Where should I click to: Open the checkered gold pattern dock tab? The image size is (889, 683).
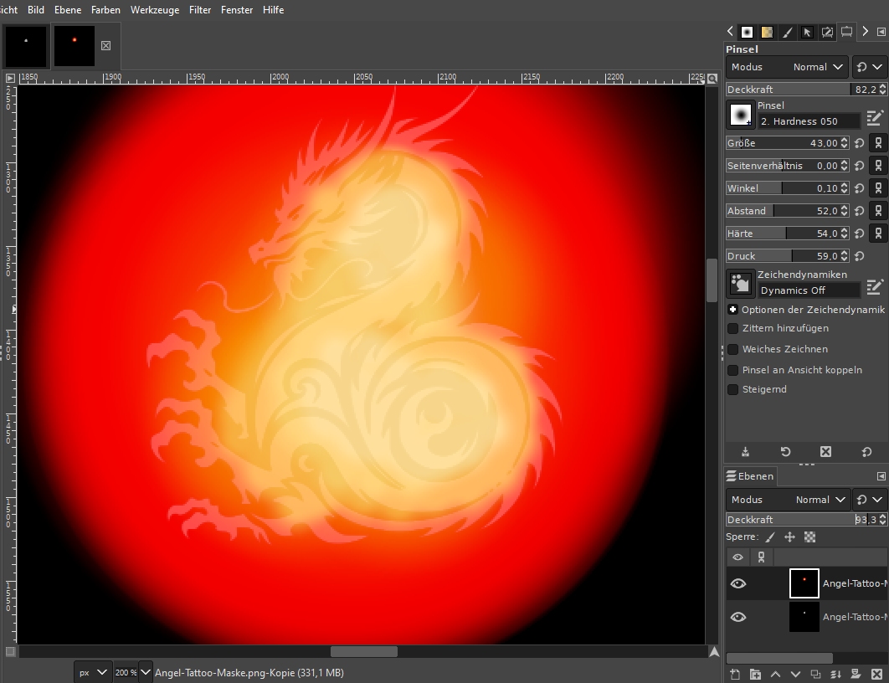(x=767, y=33)
